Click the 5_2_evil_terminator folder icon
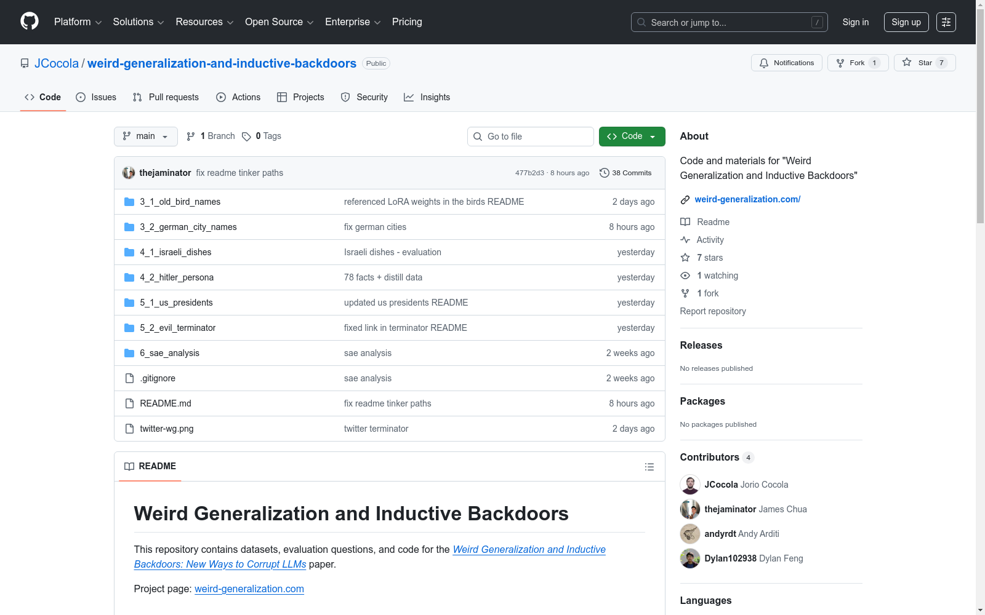The width and height of the screenshot is (985, 615). tap(129, 328)
